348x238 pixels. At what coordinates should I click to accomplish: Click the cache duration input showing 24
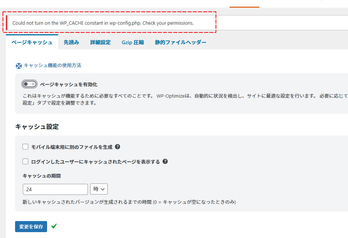[x=55, y=189]
